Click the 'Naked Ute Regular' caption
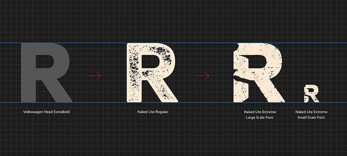Image resolution: width=347 pixels, height=156 pixels. click(x=153, y=112)
